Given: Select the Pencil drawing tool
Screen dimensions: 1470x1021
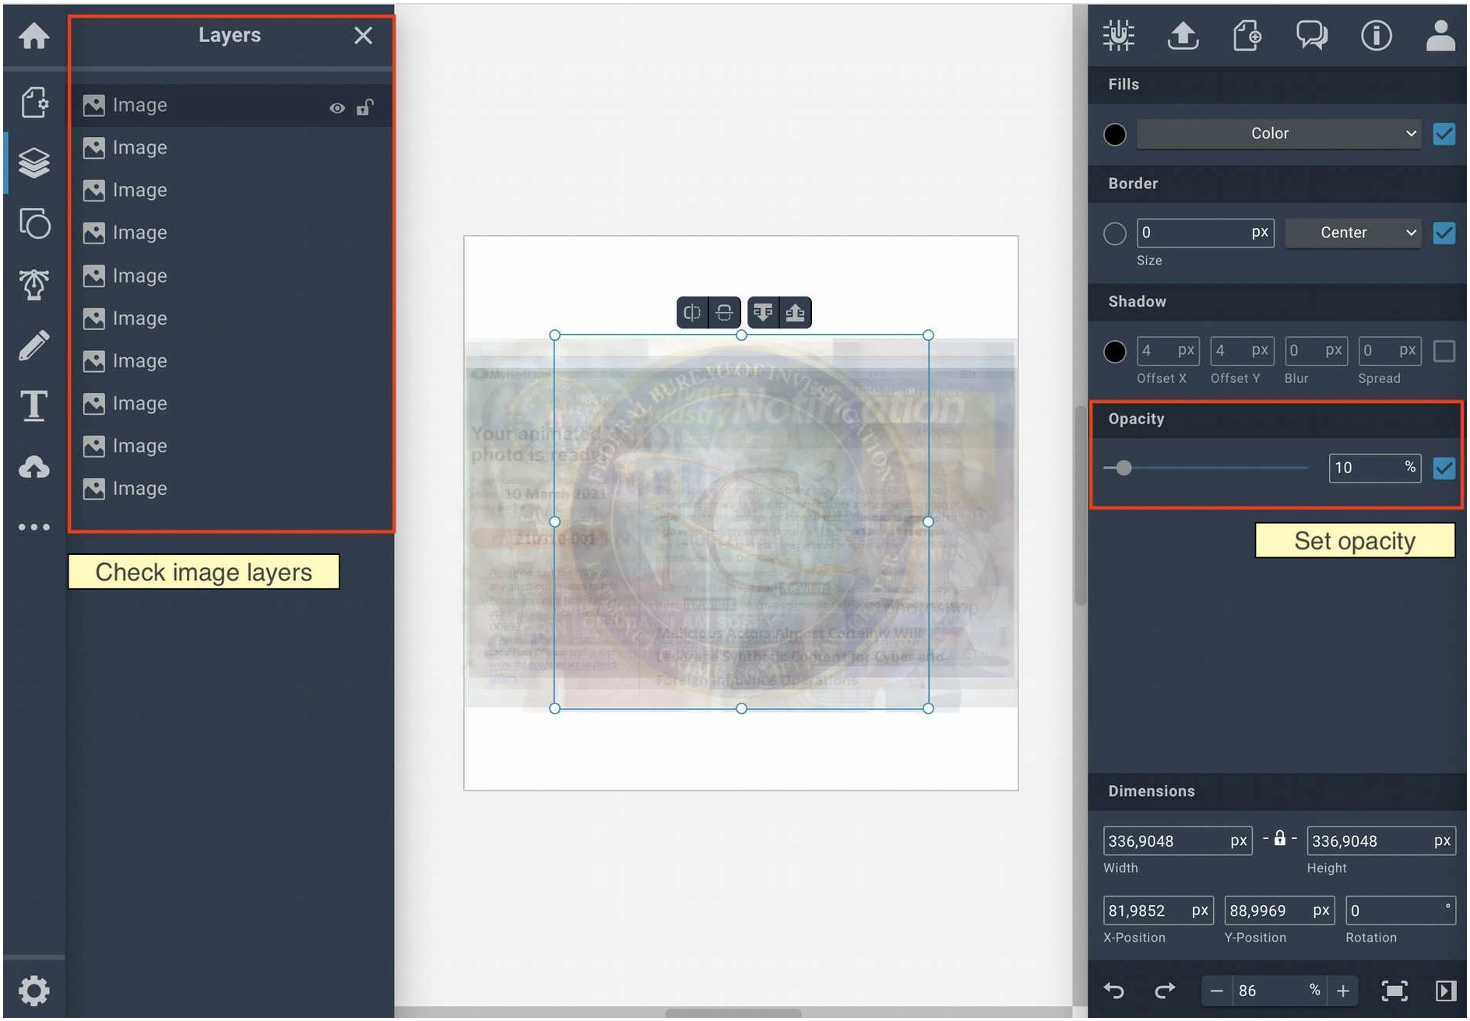Looking at the screenshot, I should [33, 346].
